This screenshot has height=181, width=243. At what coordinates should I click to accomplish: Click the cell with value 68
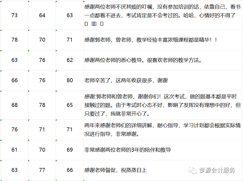pyautogui.click(x=15, y=105)
